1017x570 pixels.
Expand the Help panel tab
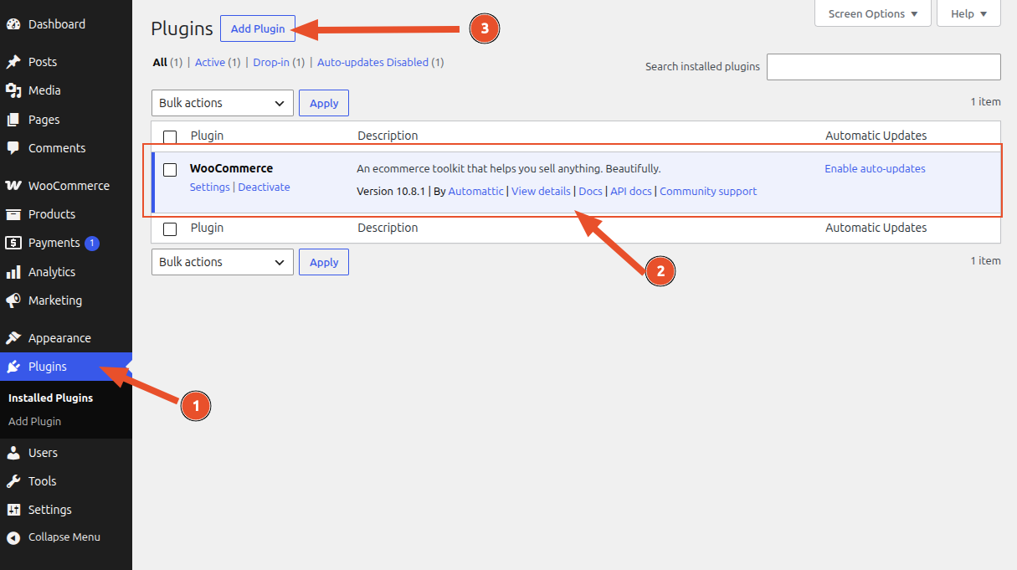tap(969, 13)
